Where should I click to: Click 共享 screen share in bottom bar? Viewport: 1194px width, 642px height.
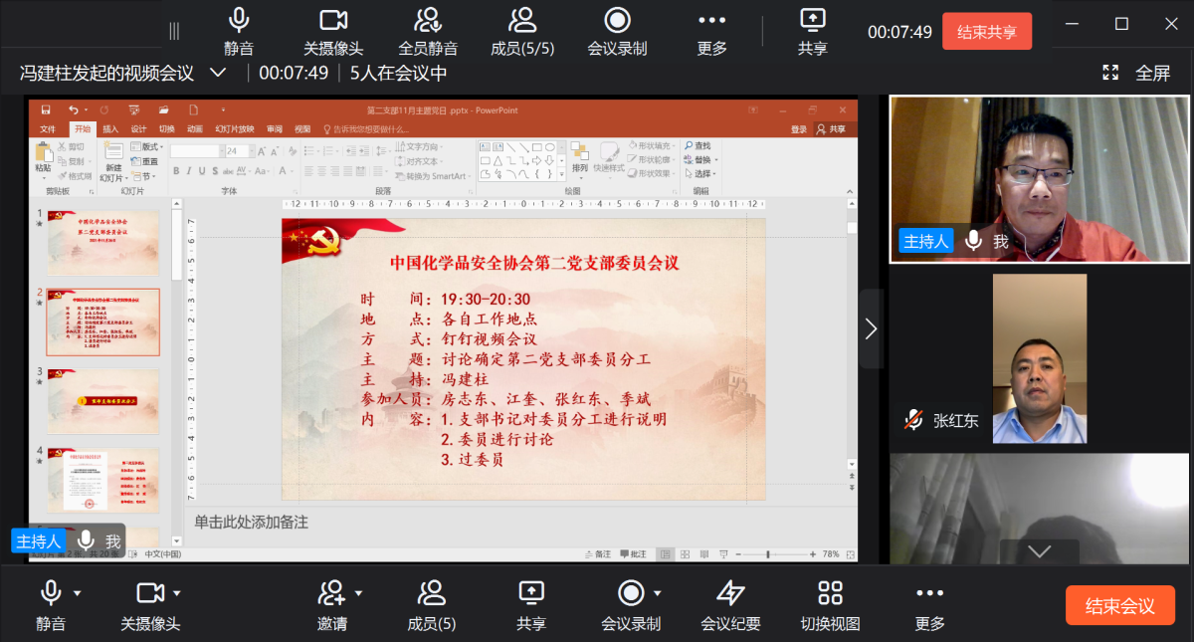tap(531, 594)
